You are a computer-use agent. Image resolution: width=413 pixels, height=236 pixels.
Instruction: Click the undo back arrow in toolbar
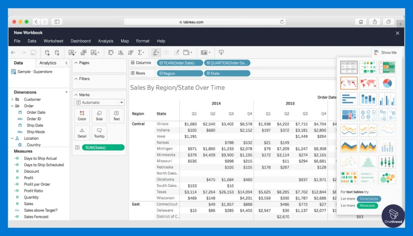tap(13, 53)
